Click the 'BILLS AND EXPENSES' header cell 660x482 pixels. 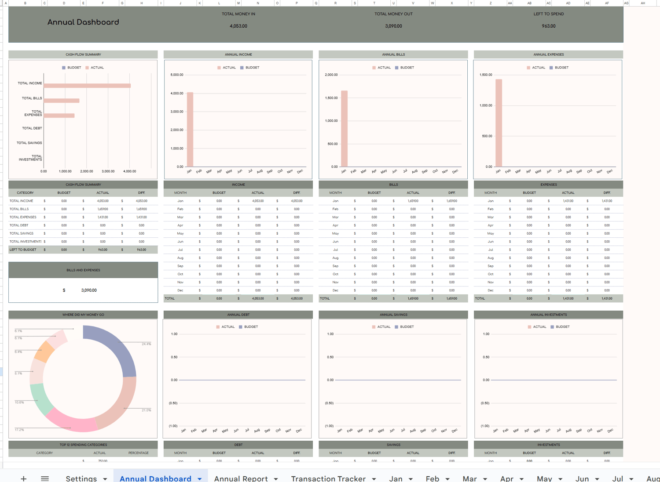pos(83,270)
